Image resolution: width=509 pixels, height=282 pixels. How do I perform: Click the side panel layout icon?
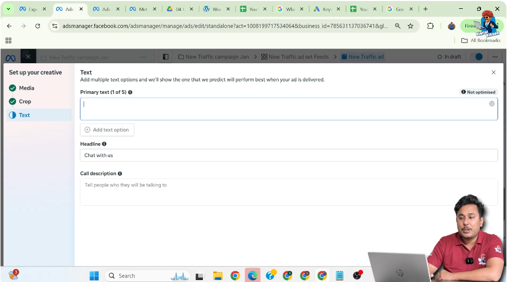(x=166, y=57)
